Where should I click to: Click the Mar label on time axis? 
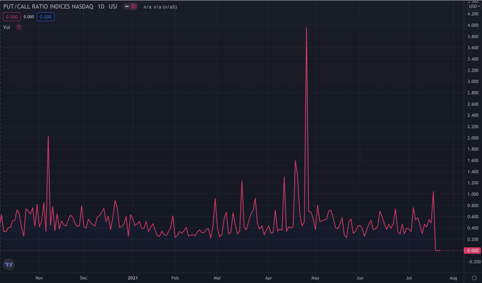217,278
